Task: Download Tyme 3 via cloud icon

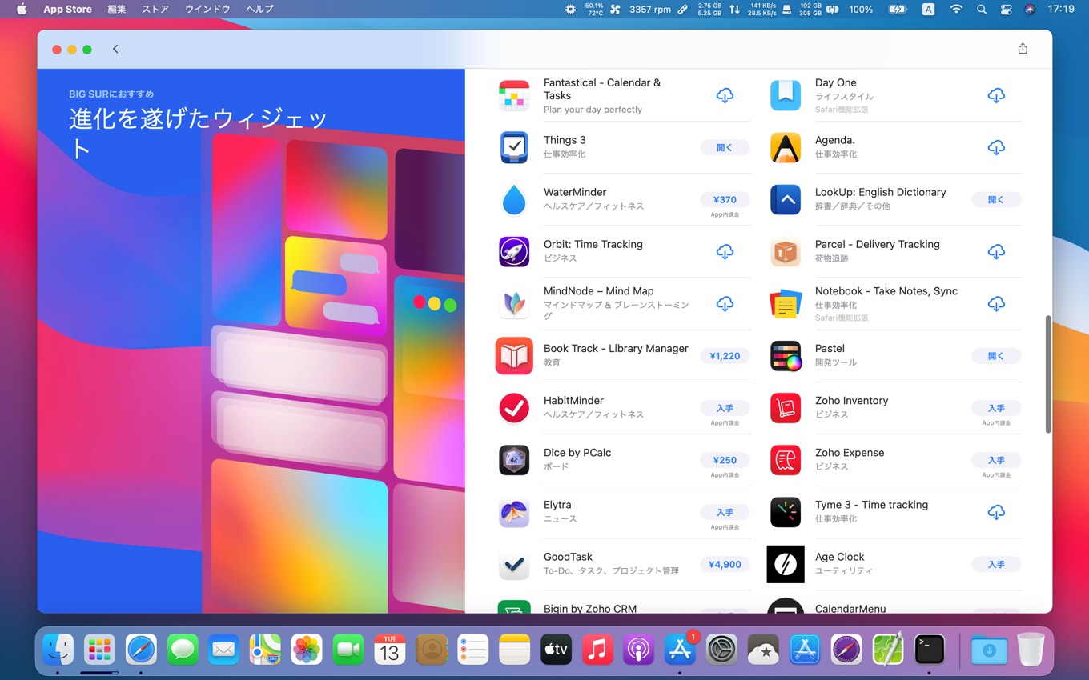Action: coord(996,512)
